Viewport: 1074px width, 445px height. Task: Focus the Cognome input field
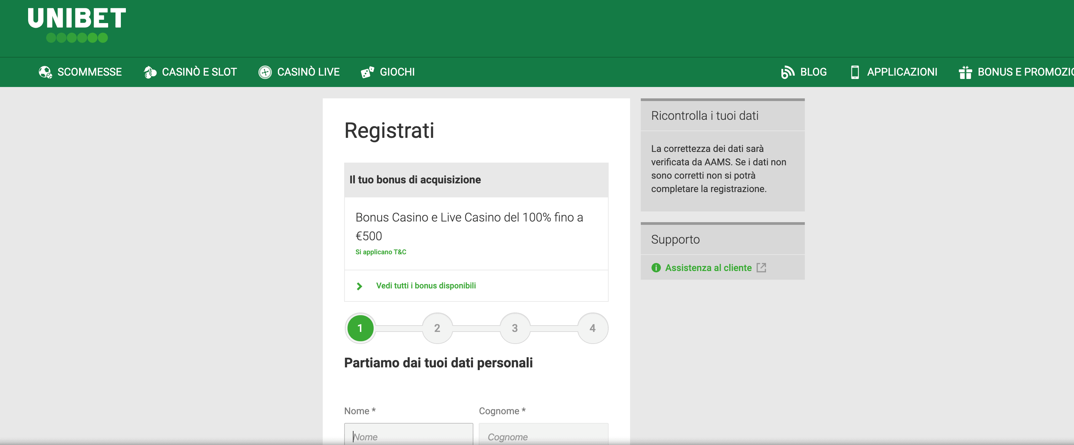(x=544, y=434)
